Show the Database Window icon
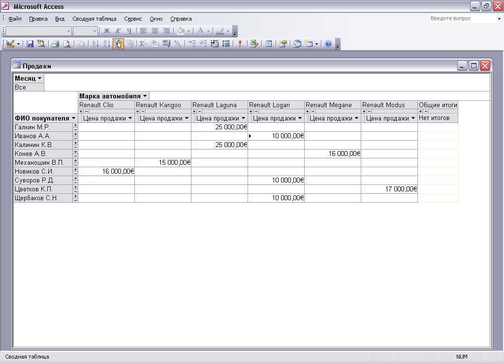The height and width of the screenshot is (363, 504). pos(297,44)
